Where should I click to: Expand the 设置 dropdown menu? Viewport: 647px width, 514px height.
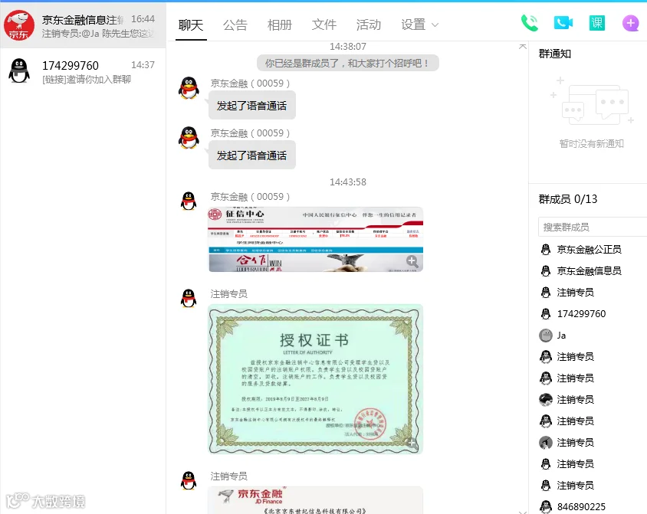click(x=419, y=25)
